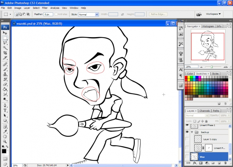This screenshot has height=167, width=233.
Task: Toggle lock transparent pixels
Action: coord(195,121)
